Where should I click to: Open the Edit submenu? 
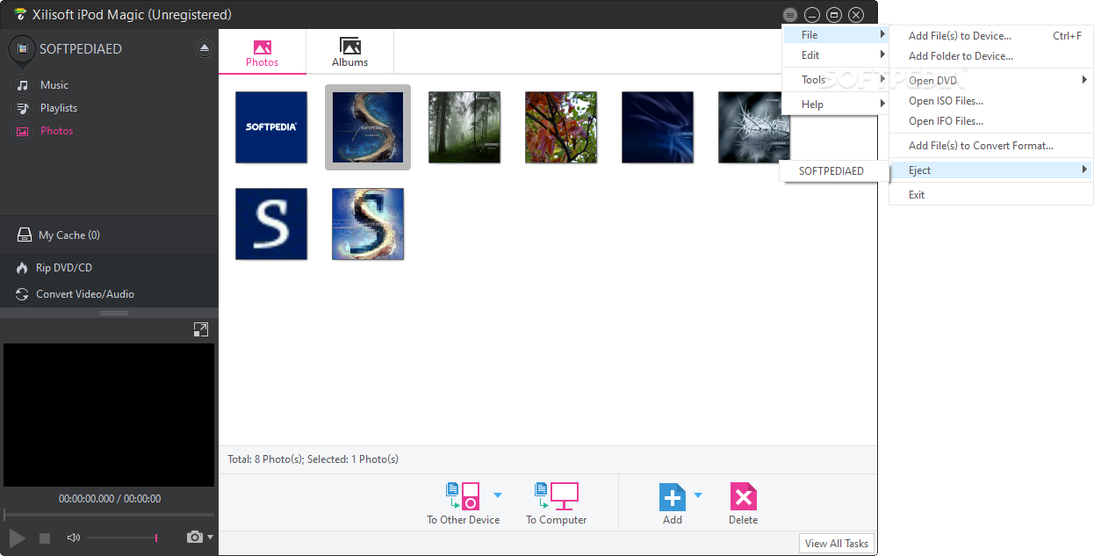pyautogui.click(x=835, y=55)
